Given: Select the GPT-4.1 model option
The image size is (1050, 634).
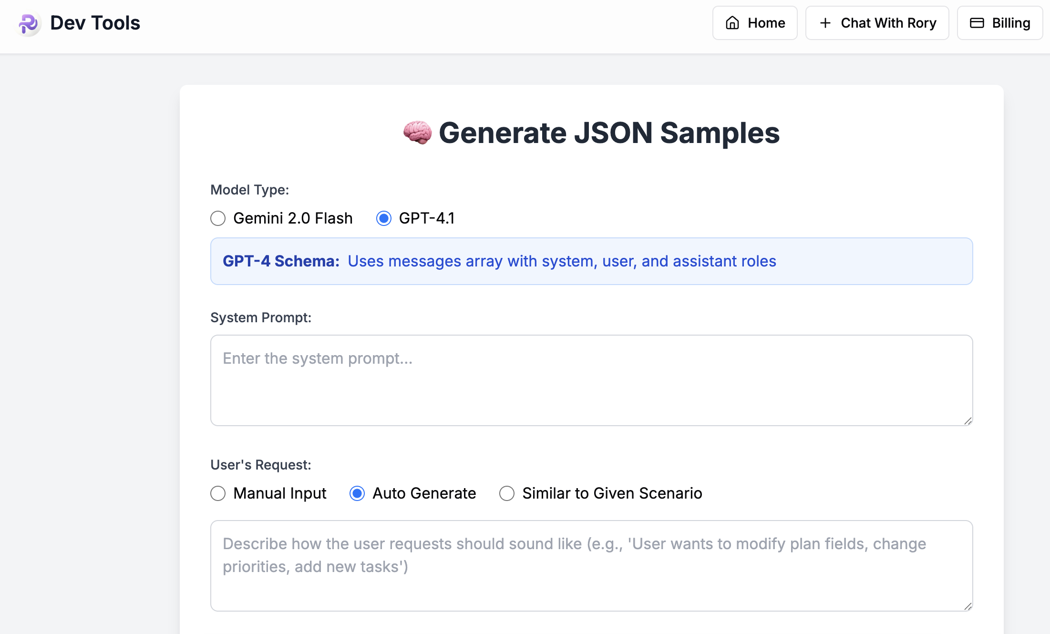Looking at the screenshot, I should (x=384, y=218).
